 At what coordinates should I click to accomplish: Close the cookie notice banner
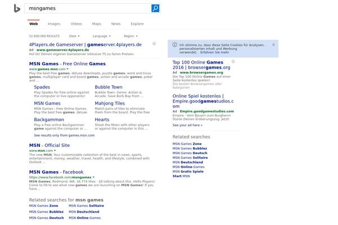[x=273, y=44]
